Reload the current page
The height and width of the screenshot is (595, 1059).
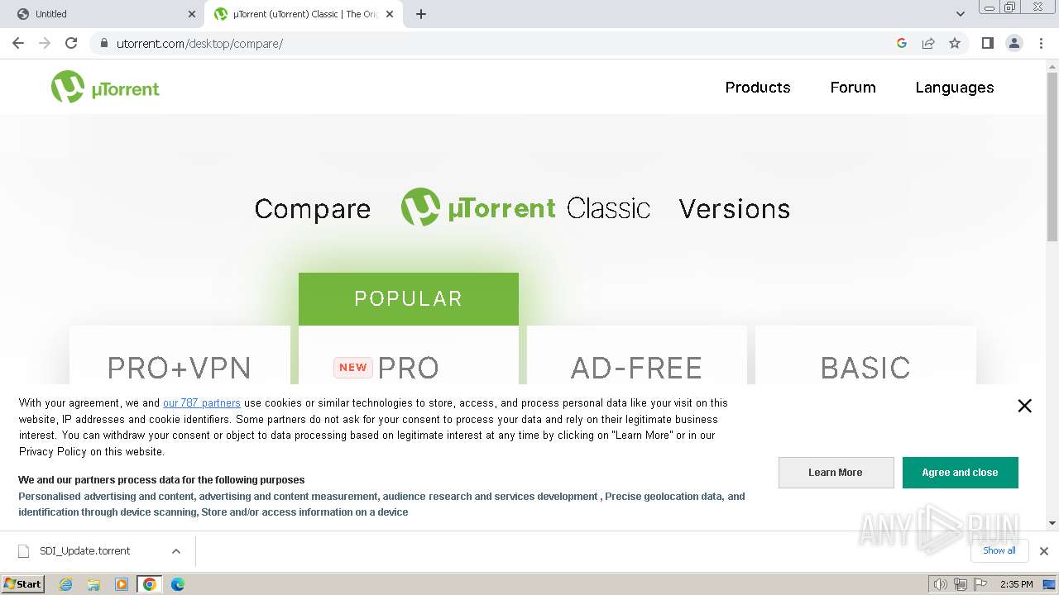pos(71,43)
